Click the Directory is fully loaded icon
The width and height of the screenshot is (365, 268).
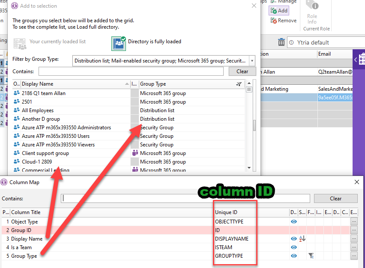coord(119,43)
